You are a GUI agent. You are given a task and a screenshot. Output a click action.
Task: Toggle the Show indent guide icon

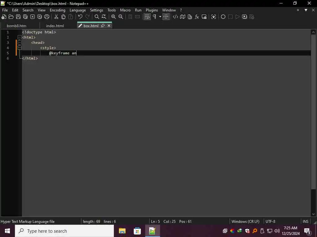(166, 17)
